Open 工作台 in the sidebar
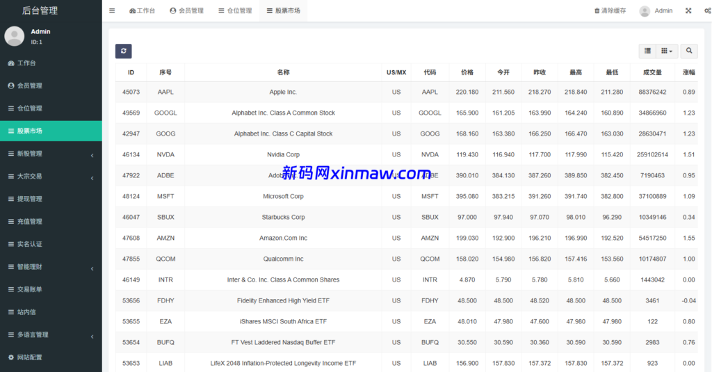Viewport: 712px width, 372px height. coord(51,63)
